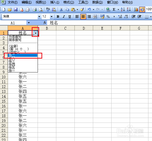Select row 10 header
152x141 pixels.
(4, 77)
